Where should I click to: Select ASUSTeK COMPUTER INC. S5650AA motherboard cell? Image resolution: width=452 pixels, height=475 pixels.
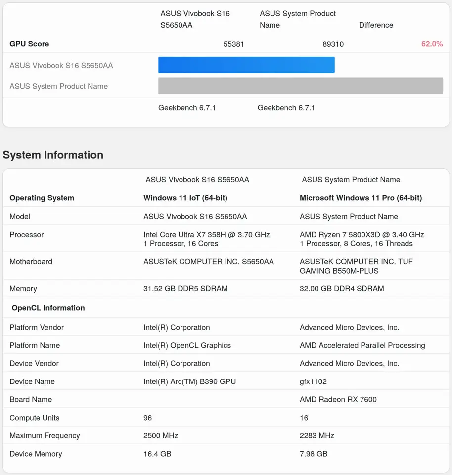[209, 262]
